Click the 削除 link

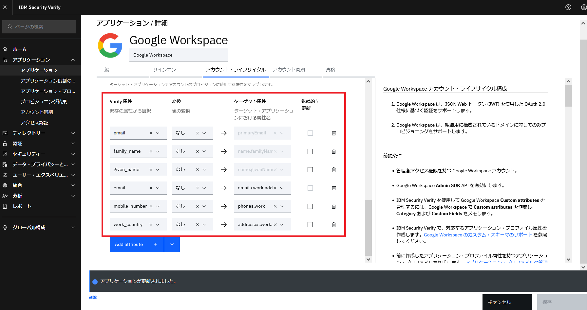tap(93, 297)
